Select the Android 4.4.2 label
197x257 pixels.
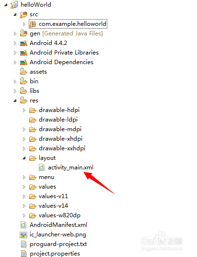[48, 43]
